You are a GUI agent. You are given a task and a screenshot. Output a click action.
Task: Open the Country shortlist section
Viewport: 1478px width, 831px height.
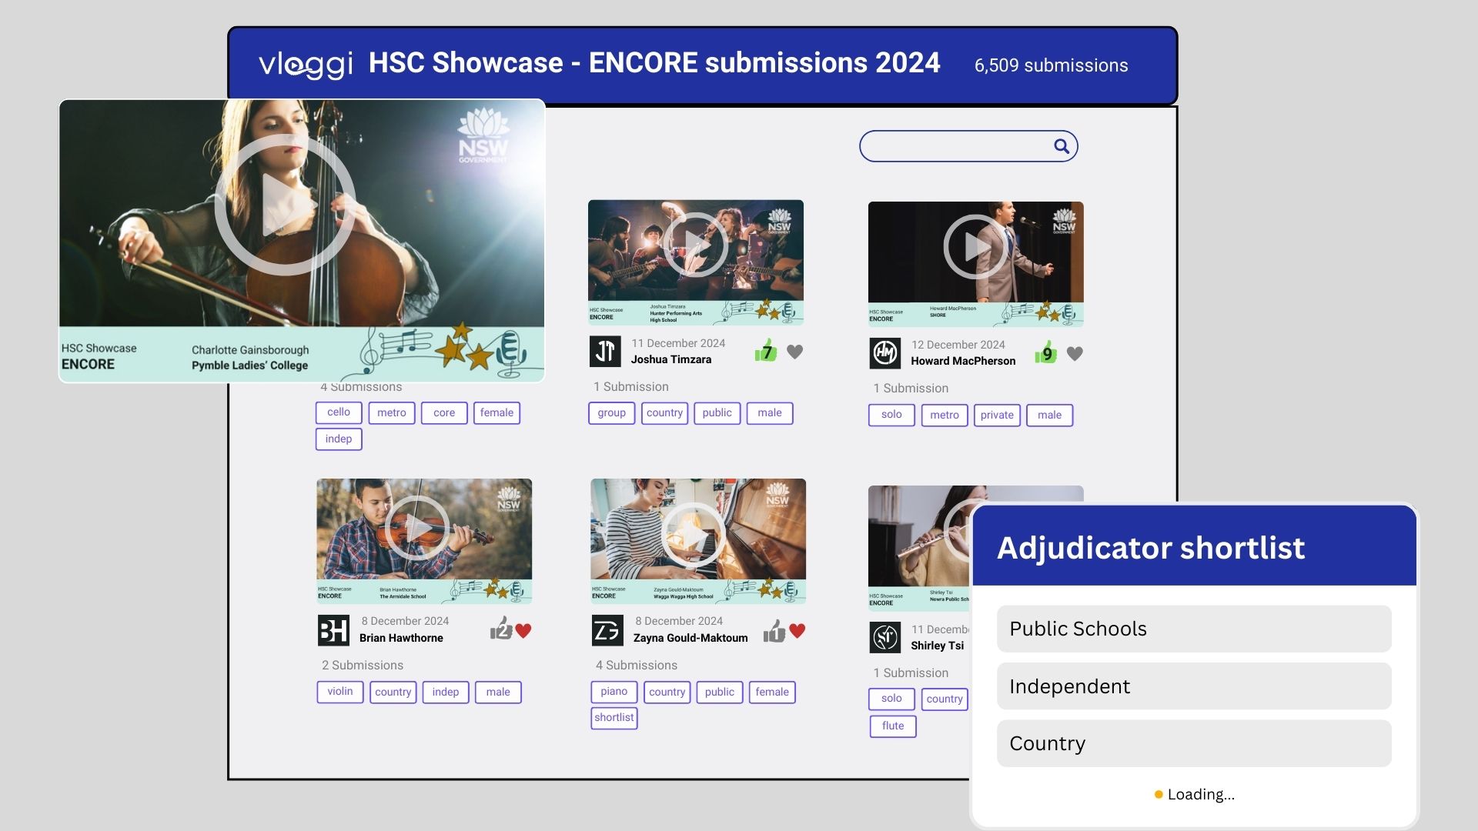click(1194, 743)
